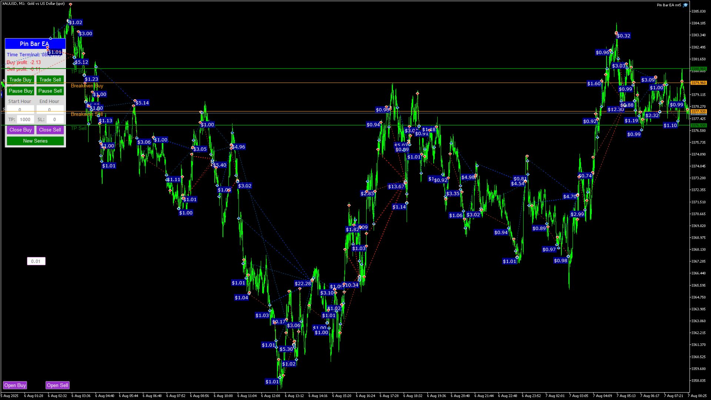
Task: Click the $2.85 trade profit label
Action: [367, 194]
